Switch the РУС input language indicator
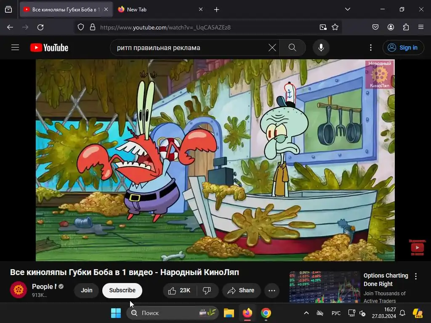Screen dimensions: 431x323 pos(336,313)
